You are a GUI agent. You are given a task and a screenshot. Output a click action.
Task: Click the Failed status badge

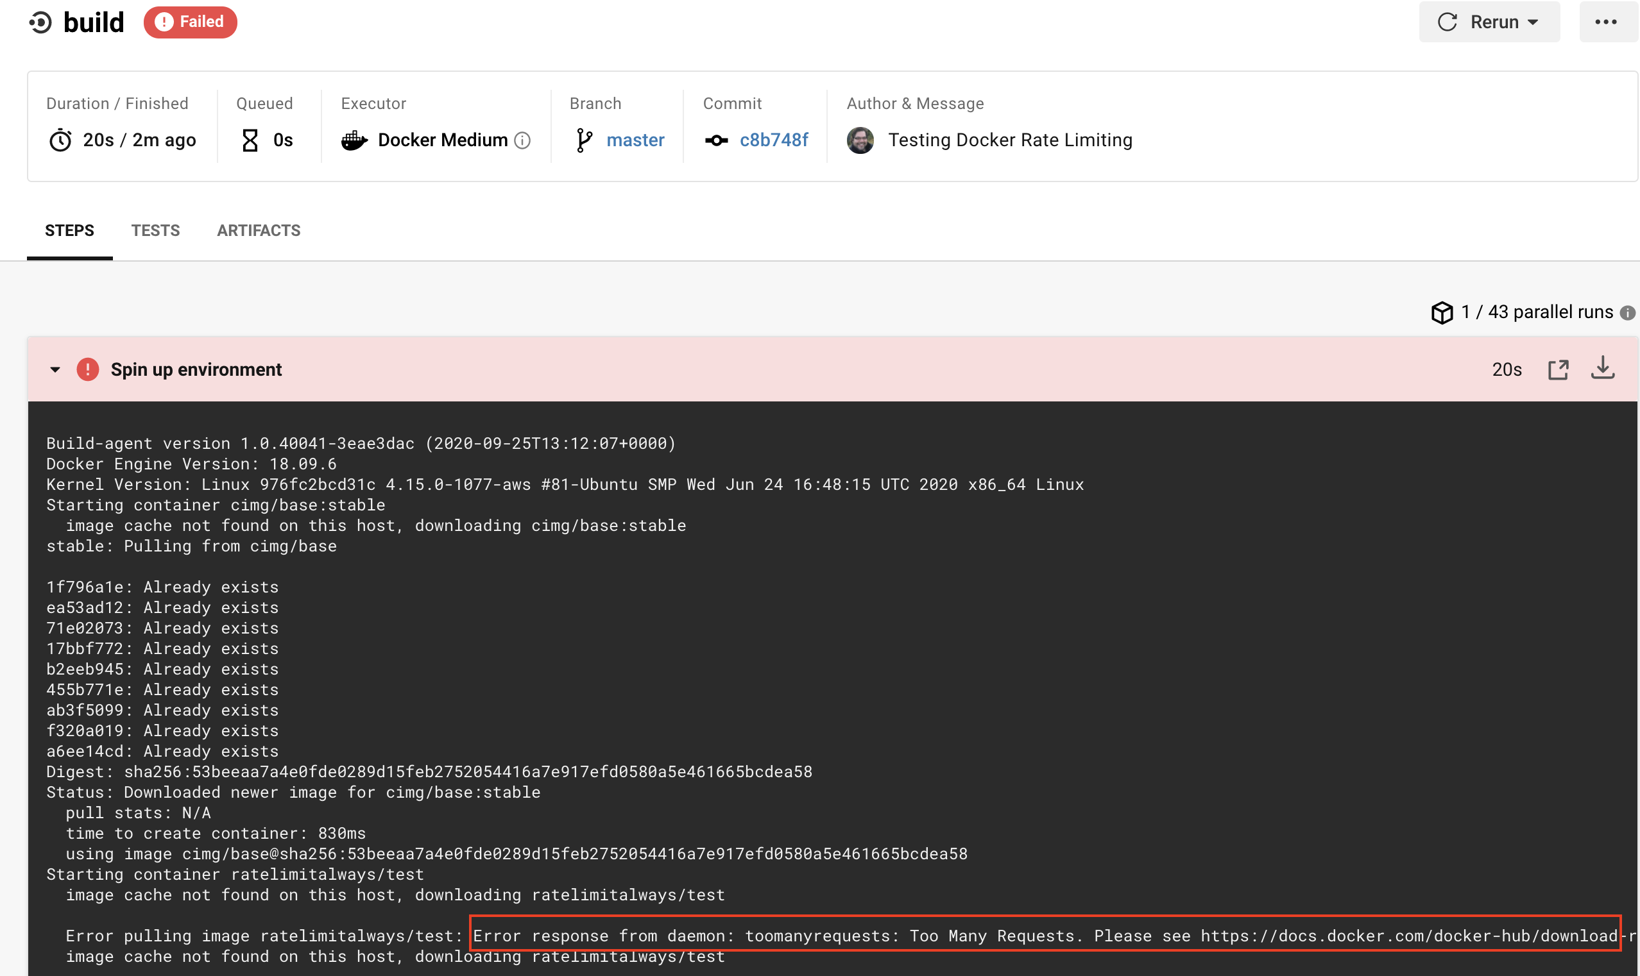click(190, 22)
